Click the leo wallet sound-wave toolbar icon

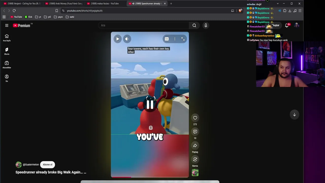pyautogui.click(x=280, y=11)
